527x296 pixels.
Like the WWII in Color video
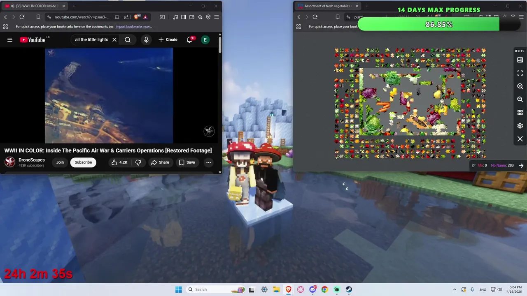tap(119, 162)
